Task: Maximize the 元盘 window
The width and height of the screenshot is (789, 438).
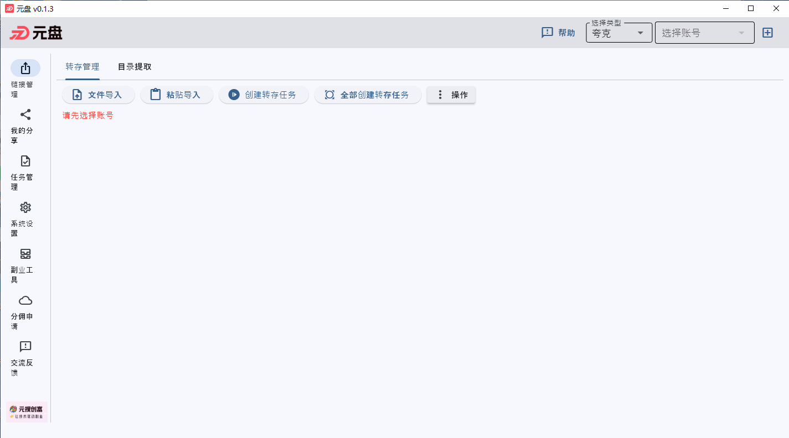Action: 751,8
